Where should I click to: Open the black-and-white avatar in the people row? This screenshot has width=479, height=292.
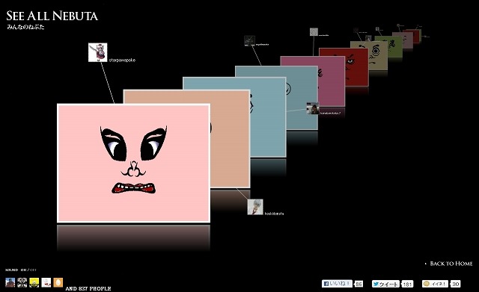[22, 282]
